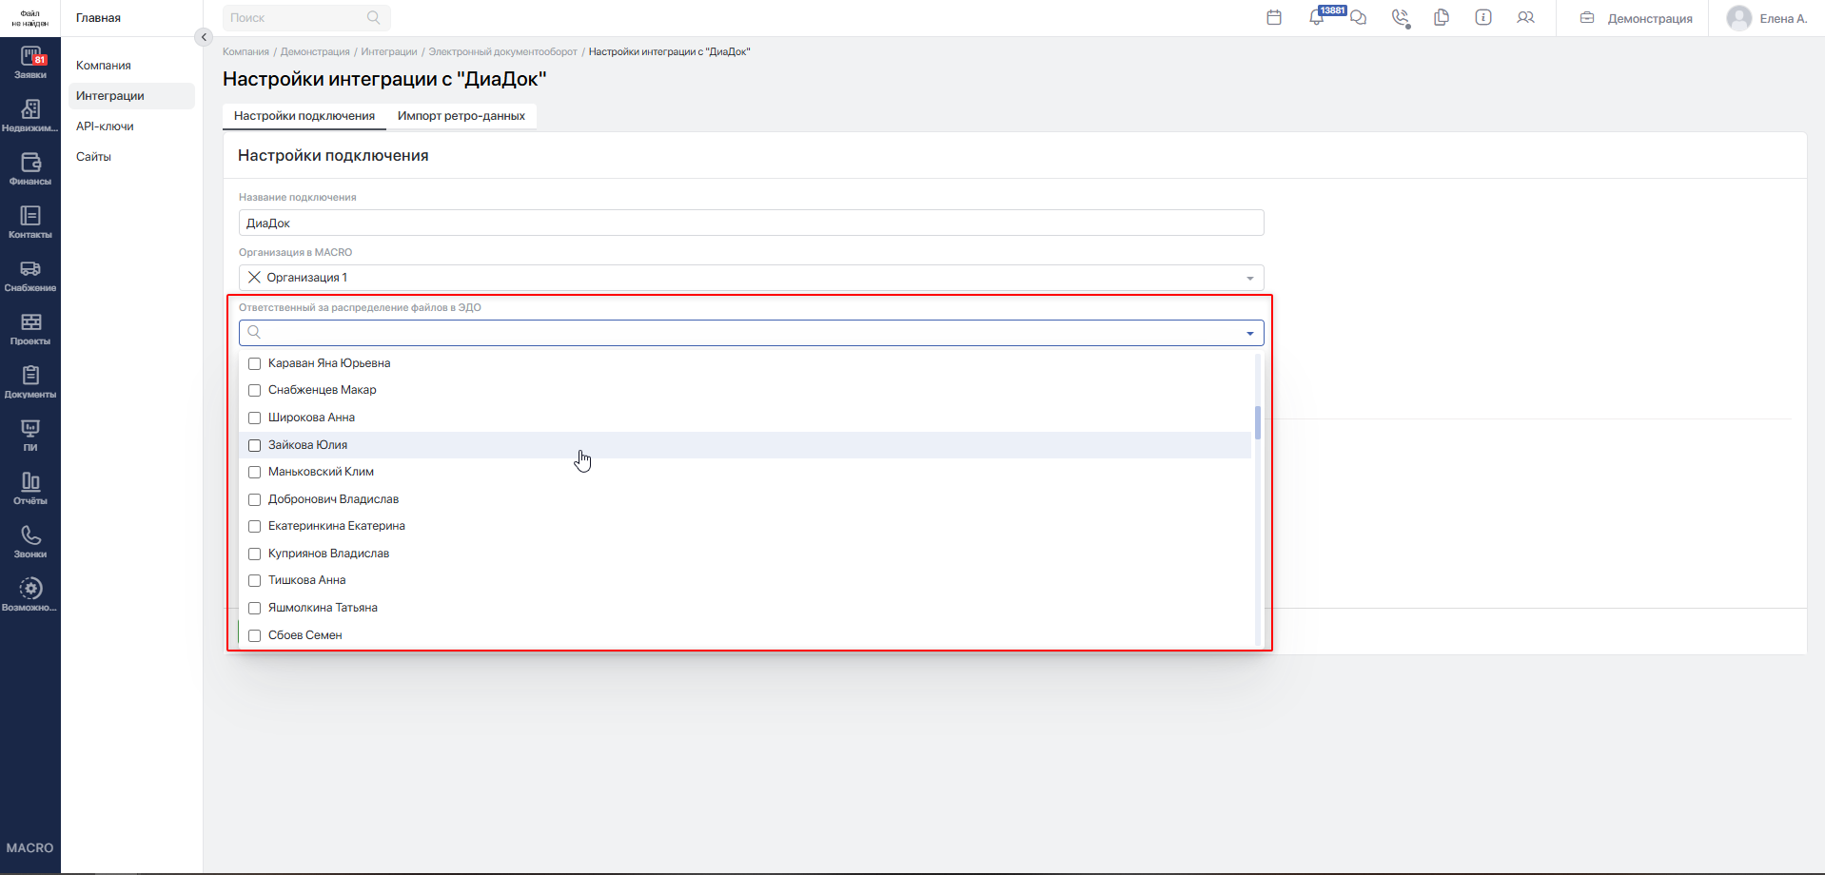
Task: Check the Зайкова Юлия checkbox
Action: (254, 445)
